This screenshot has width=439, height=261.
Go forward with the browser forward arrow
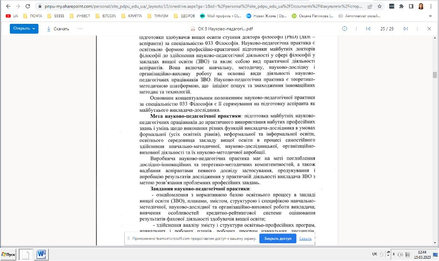[x=18, y=6]
